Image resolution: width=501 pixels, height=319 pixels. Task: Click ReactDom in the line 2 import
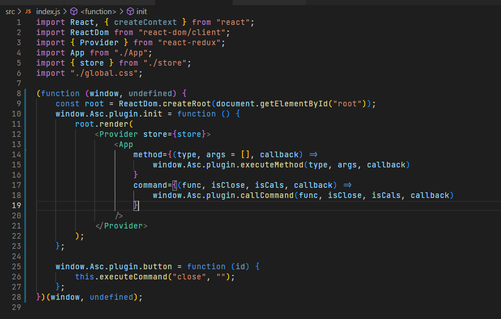tap(89, 33)
